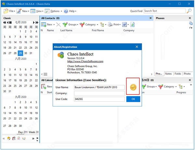This screenshot has height=150, width=195.
Task: Click the task checklist icon in bottom-left bar
Action: point(19,139)
